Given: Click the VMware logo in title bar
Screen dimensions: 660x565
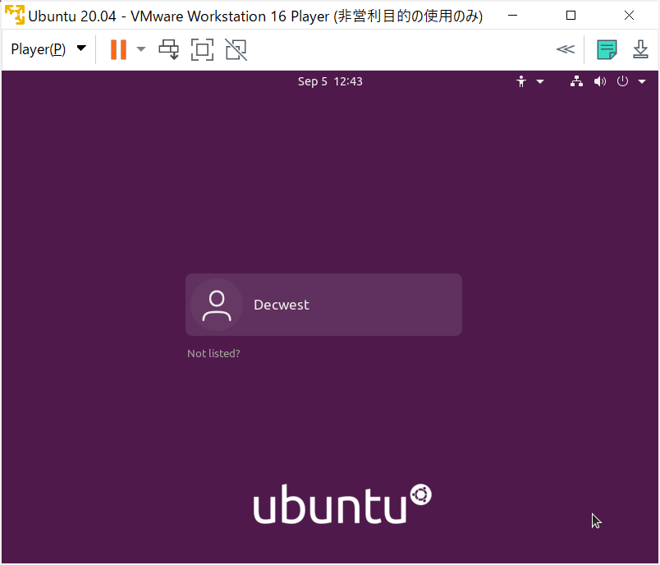Looking at the screenshot, I should click(15, 15).
